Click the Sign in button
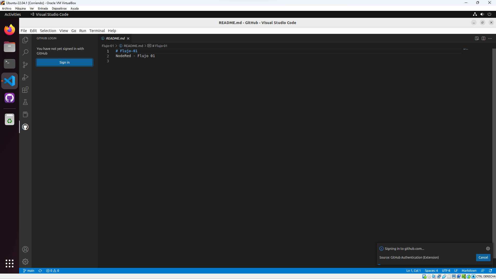496x279 pixels. [x=65, y=62]
